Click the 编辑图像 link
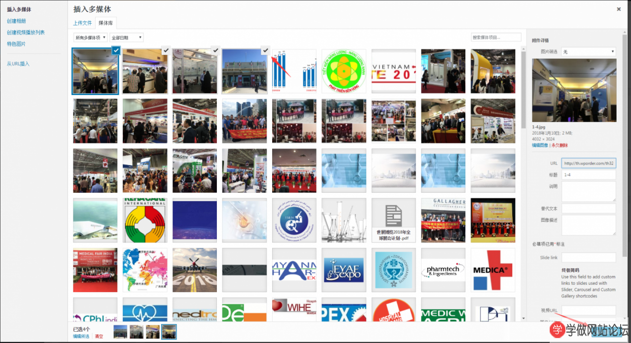631x343 pixels. 540,145
